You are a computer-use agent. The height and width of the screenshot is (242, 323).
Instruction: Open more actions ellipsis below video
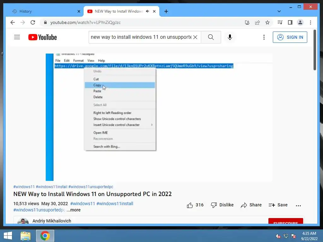(x=298, y=205)
